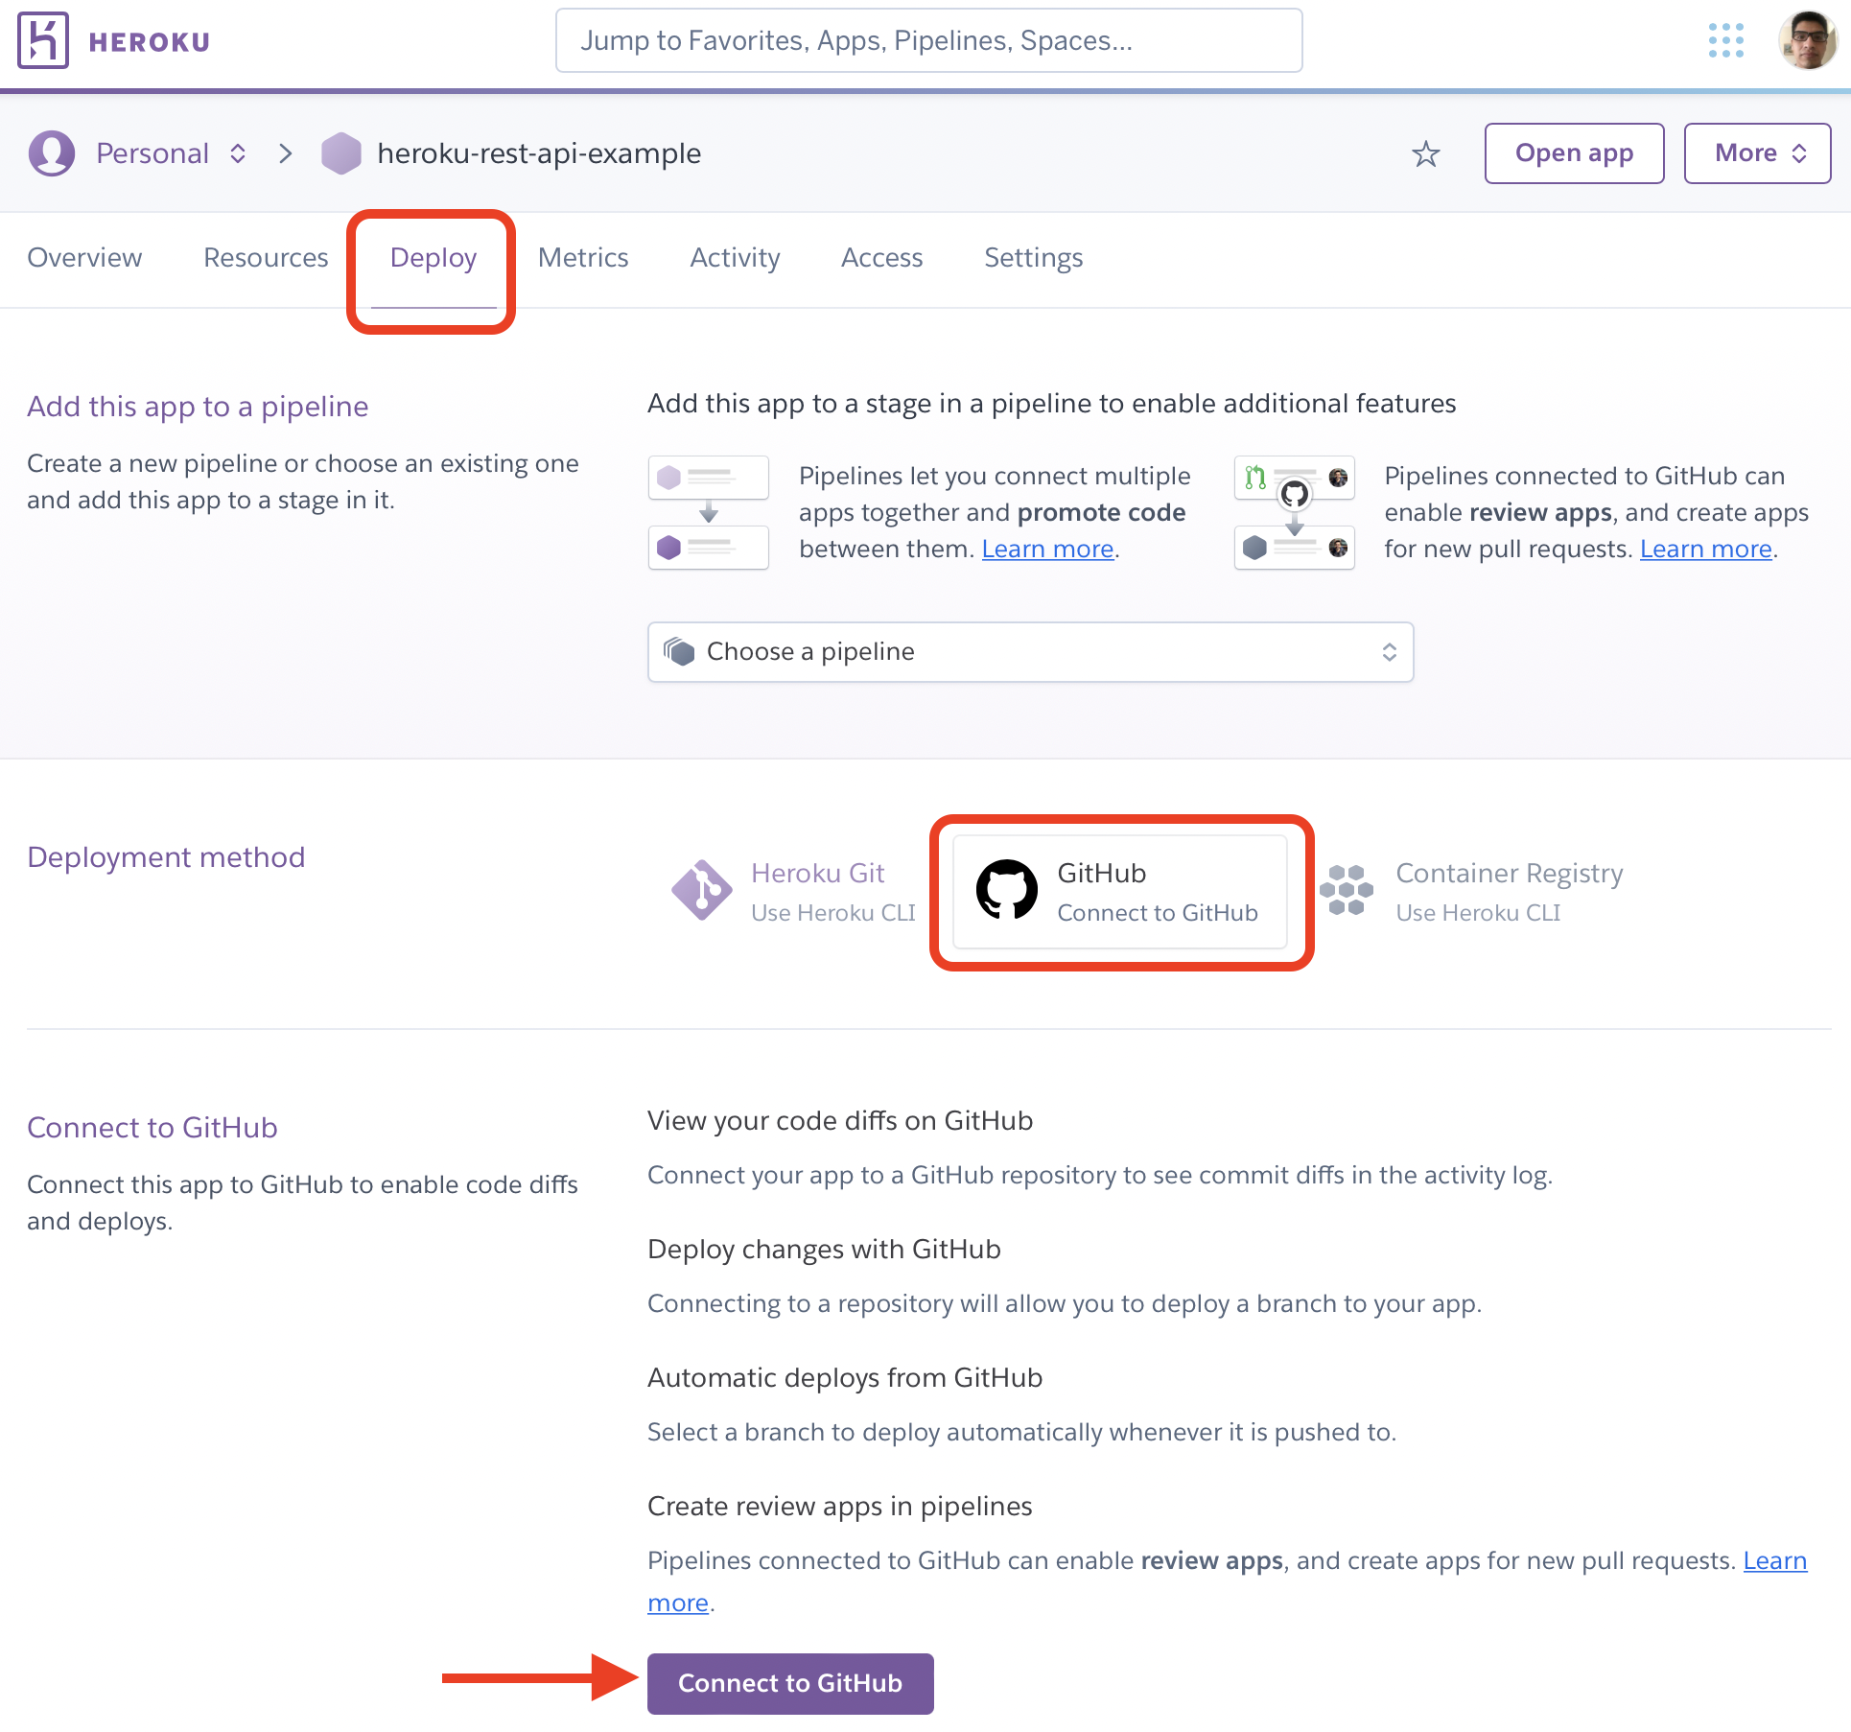
Task: Click the user profile avatar
Action: tap(1807, 40)
